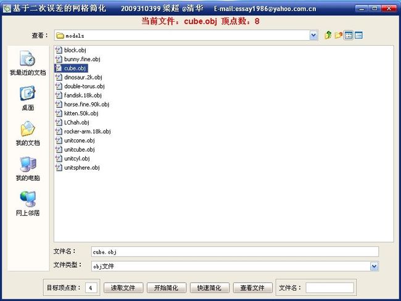Viewport: 401px width, 301px height.
Task: Go up one folder level
Action: click(x=328, y=35)
